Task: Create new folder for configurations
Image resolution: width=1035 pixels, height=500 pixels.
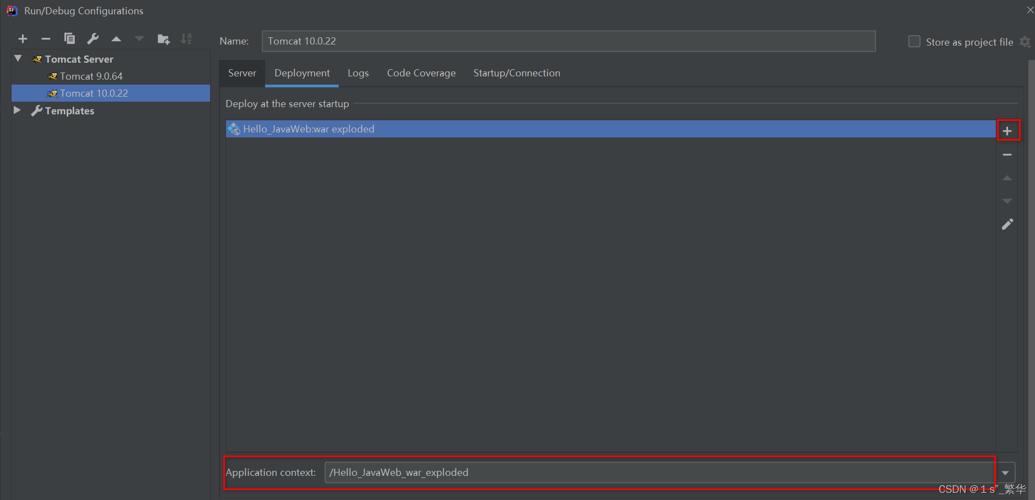Action: pyautogui.click(x=163, y=39)
